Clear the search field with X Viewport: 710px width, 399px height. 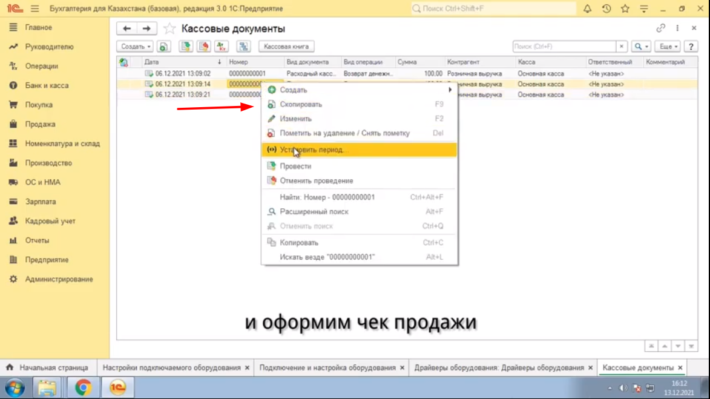click(622, 47)
